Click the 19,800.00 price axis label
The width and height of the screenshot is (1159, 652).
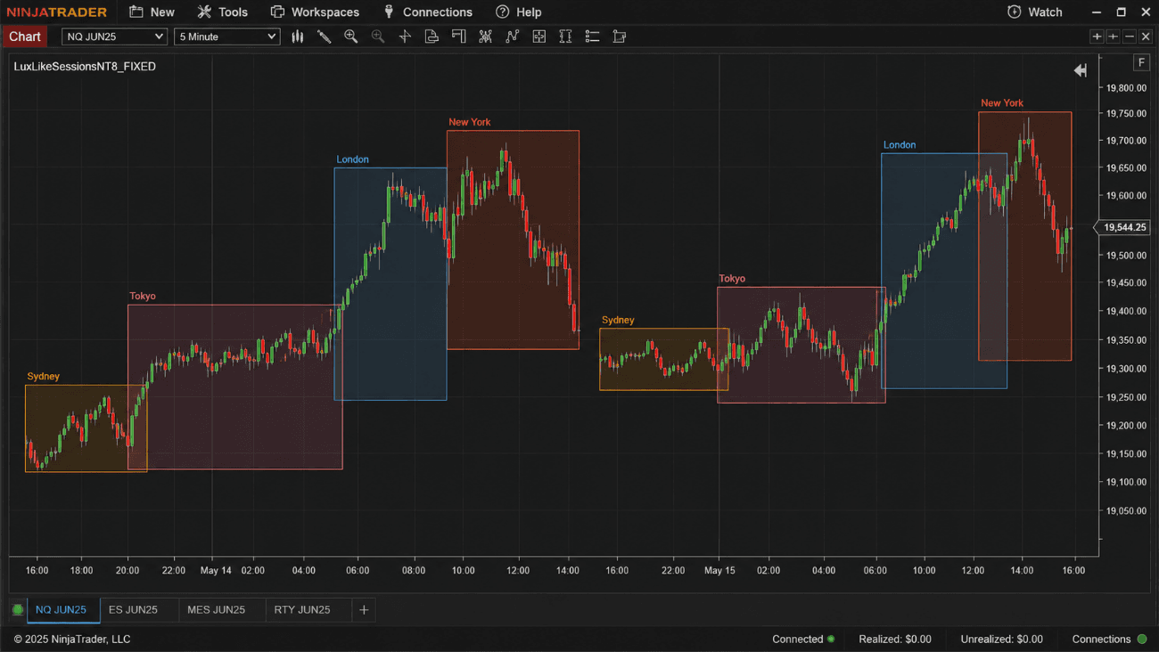1126,88
